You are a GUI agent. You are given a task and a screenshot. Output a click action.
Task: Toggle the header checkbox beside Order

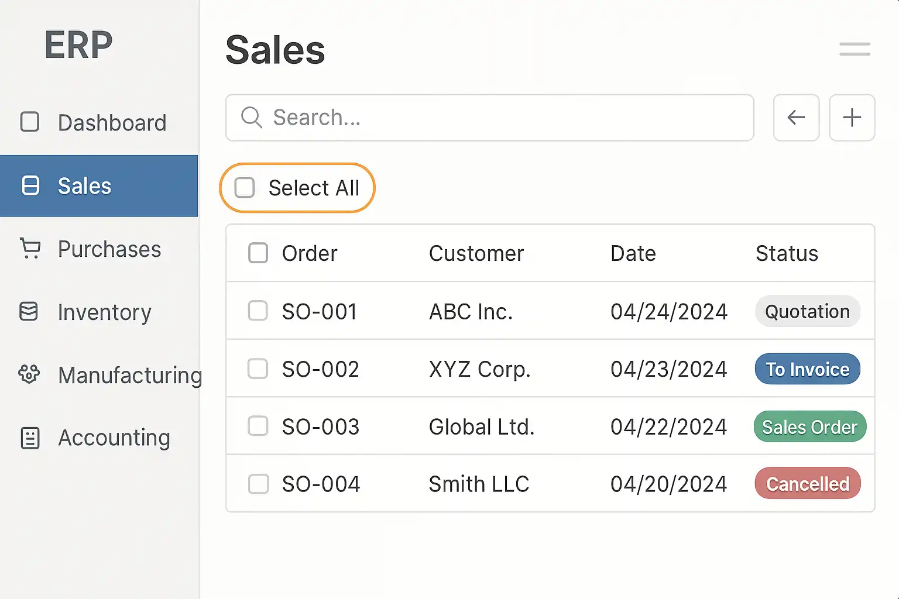[x=258, y=253]
